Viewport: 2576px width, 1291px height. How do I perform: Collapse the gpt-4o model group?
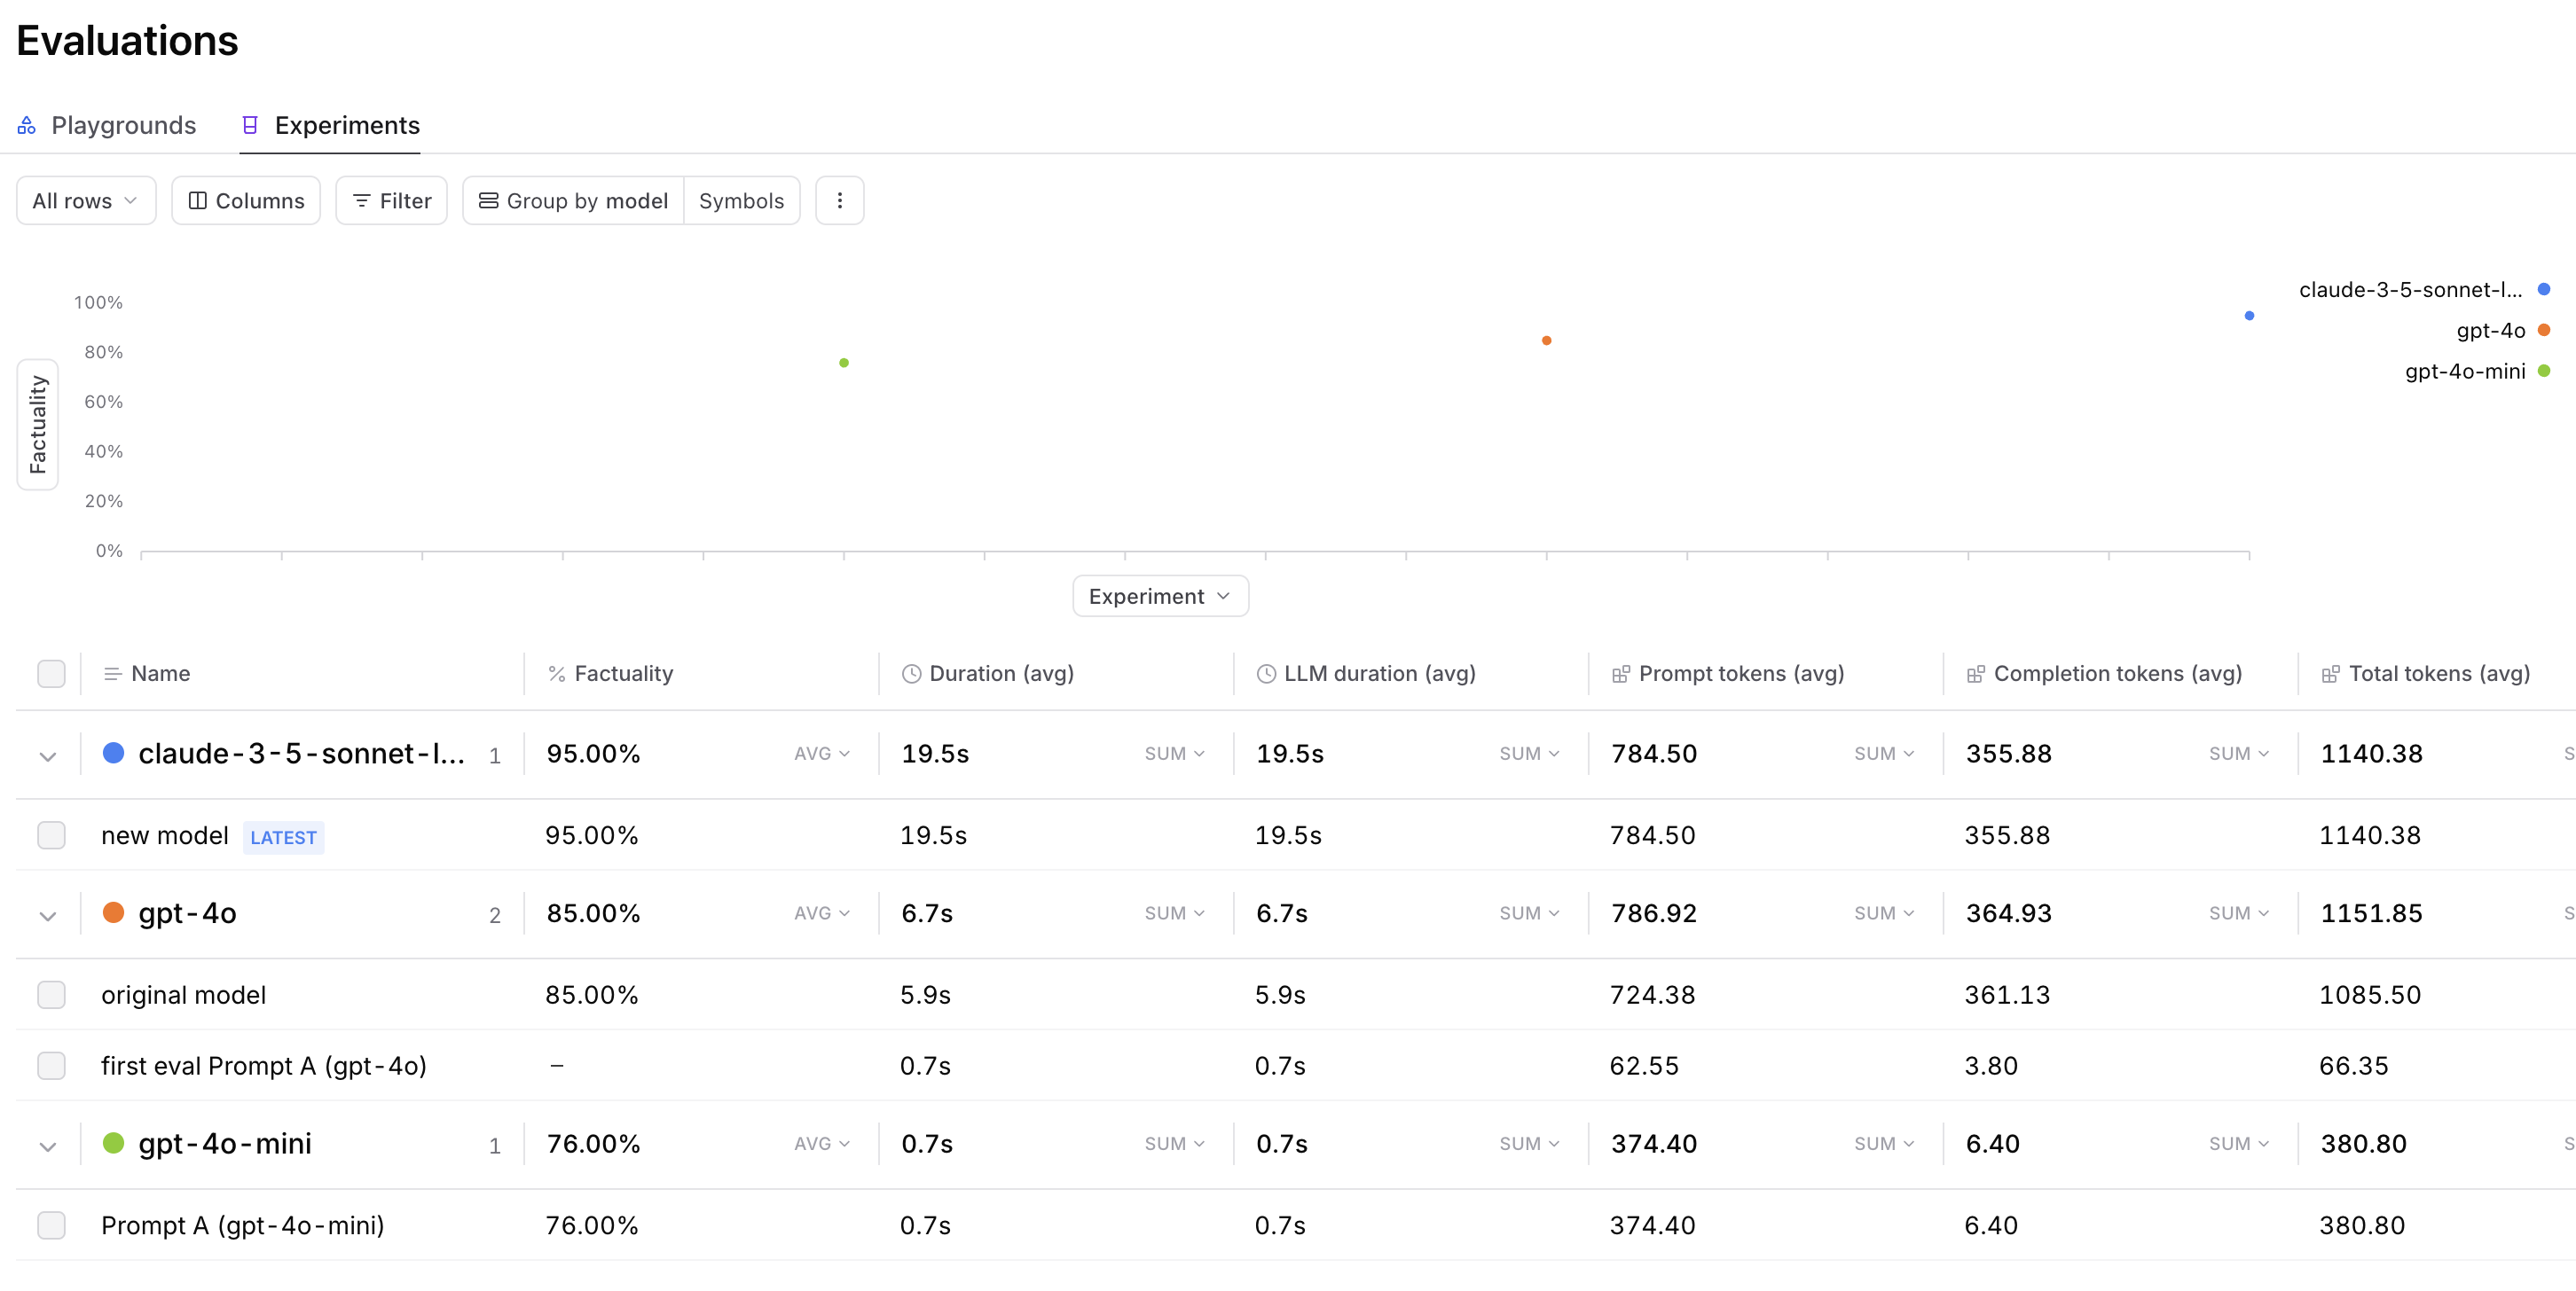point(47,915)
